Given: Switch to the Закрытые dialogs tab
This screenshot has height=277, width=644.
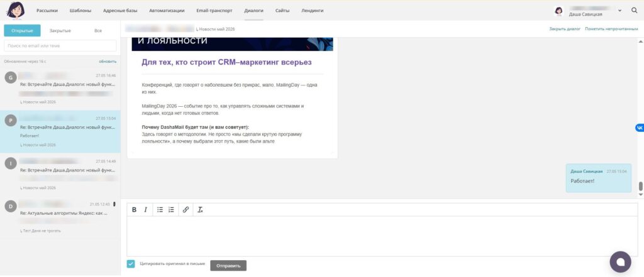Looking at the screenshot, I should pos(60,31).
